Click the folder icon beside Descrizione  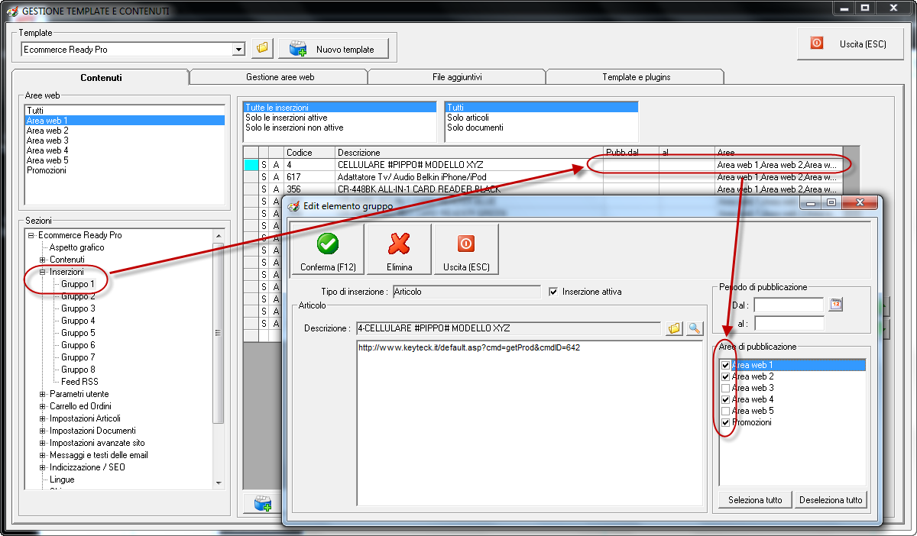tap(674, 328)
